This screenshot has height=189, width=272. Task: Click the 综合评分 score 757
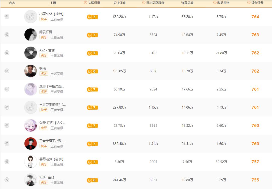pos(255,162)
